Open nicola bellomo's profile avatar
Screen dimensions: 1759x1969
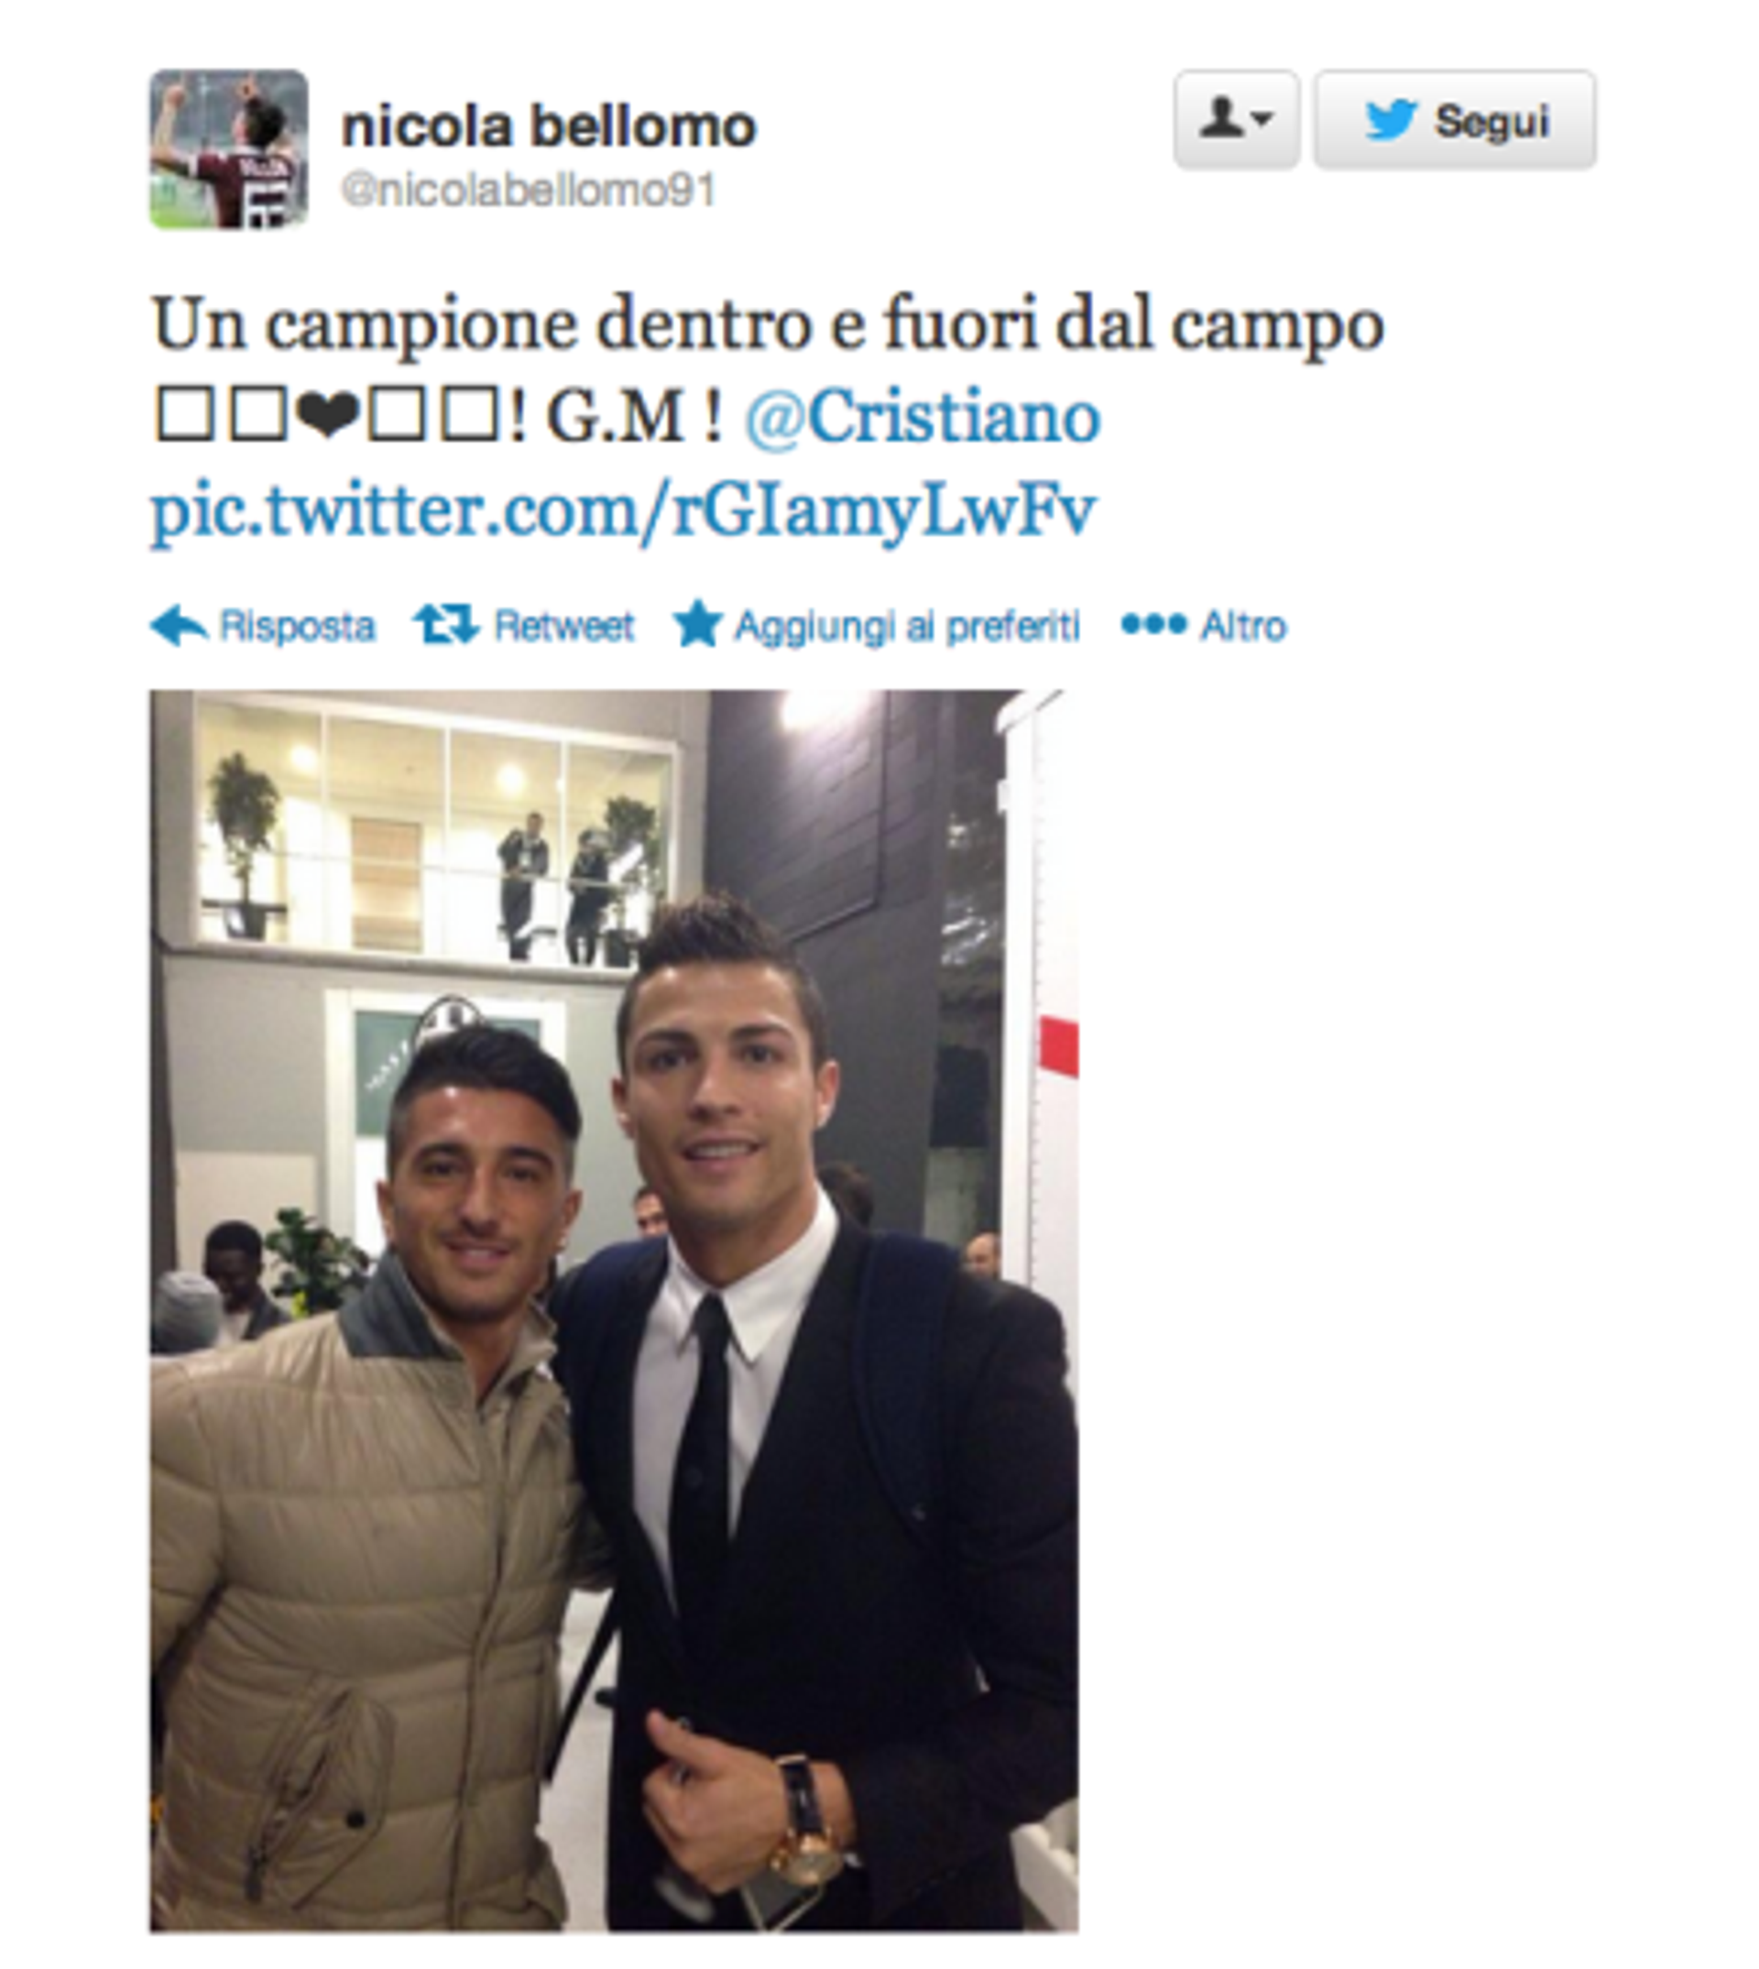click(x=229, y=148)
